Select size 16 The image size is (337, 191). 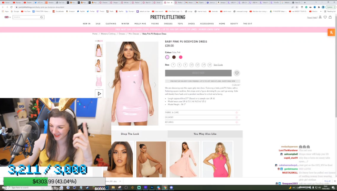coord(210,65)
